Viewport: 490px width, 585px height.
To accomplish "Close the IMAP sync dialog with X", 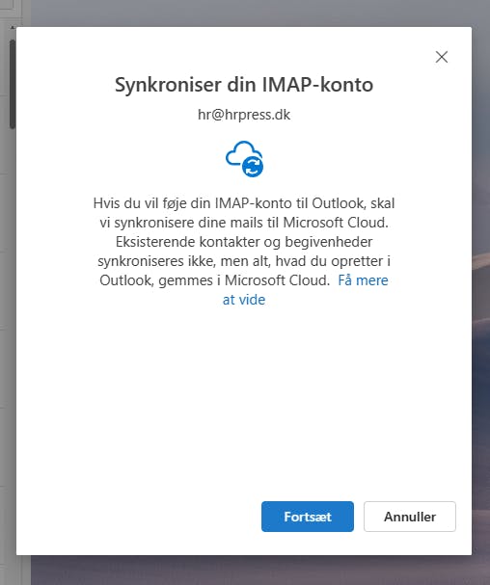I will click(442, 57).
